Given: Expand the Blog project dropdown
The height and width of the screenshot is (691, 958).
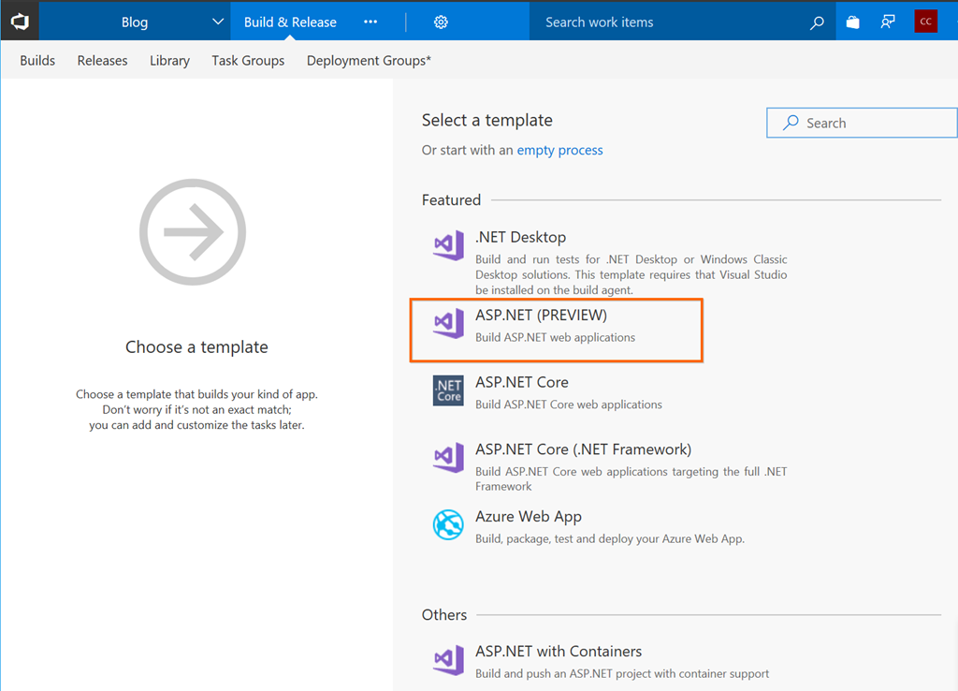Looking at the screenshot, I should click(218, 22).
